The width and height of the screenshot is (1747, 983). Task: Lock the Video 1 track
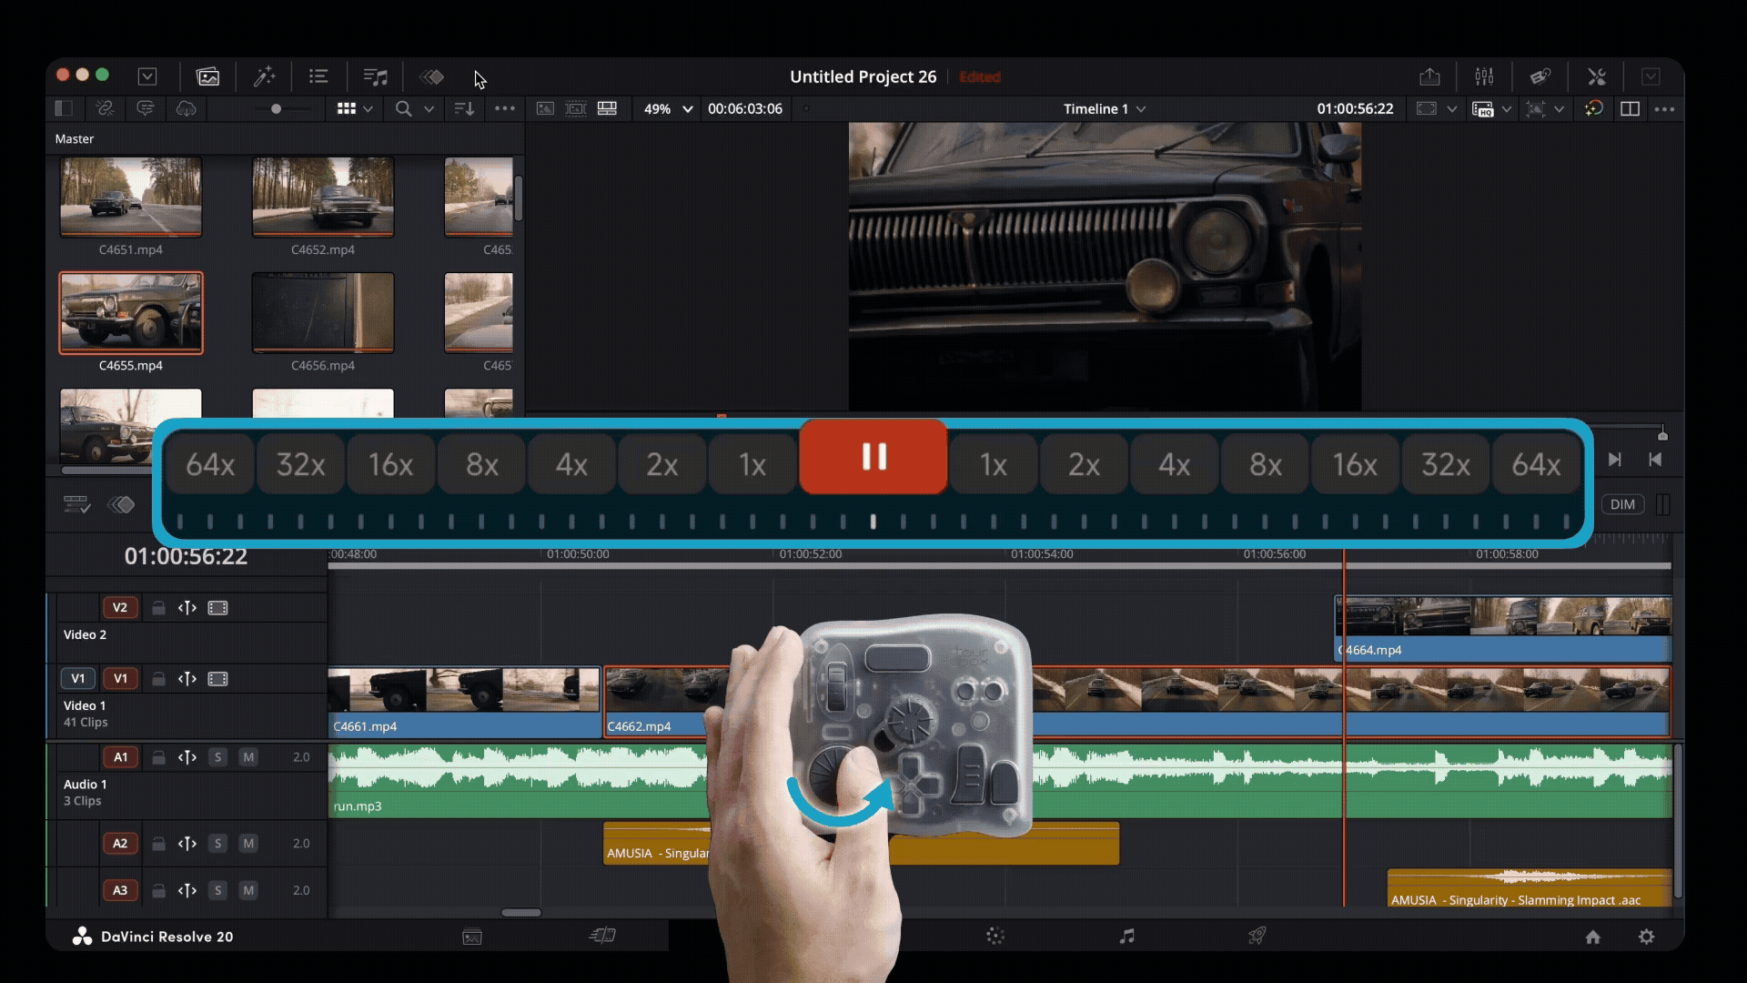(158, 678)
